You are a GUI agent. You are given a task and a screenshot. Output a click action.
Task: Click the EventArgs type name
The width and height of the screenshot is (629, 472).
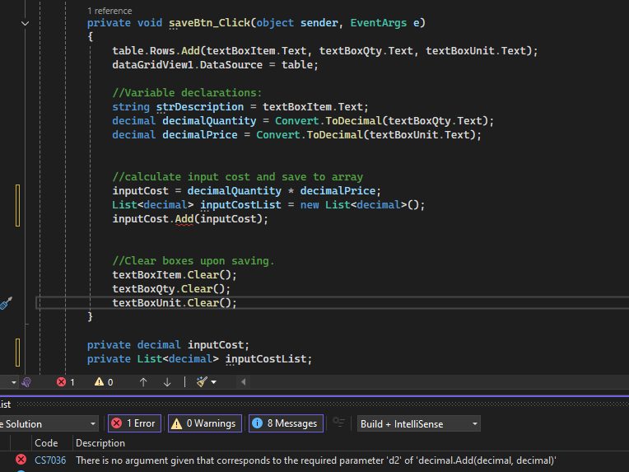378,23
